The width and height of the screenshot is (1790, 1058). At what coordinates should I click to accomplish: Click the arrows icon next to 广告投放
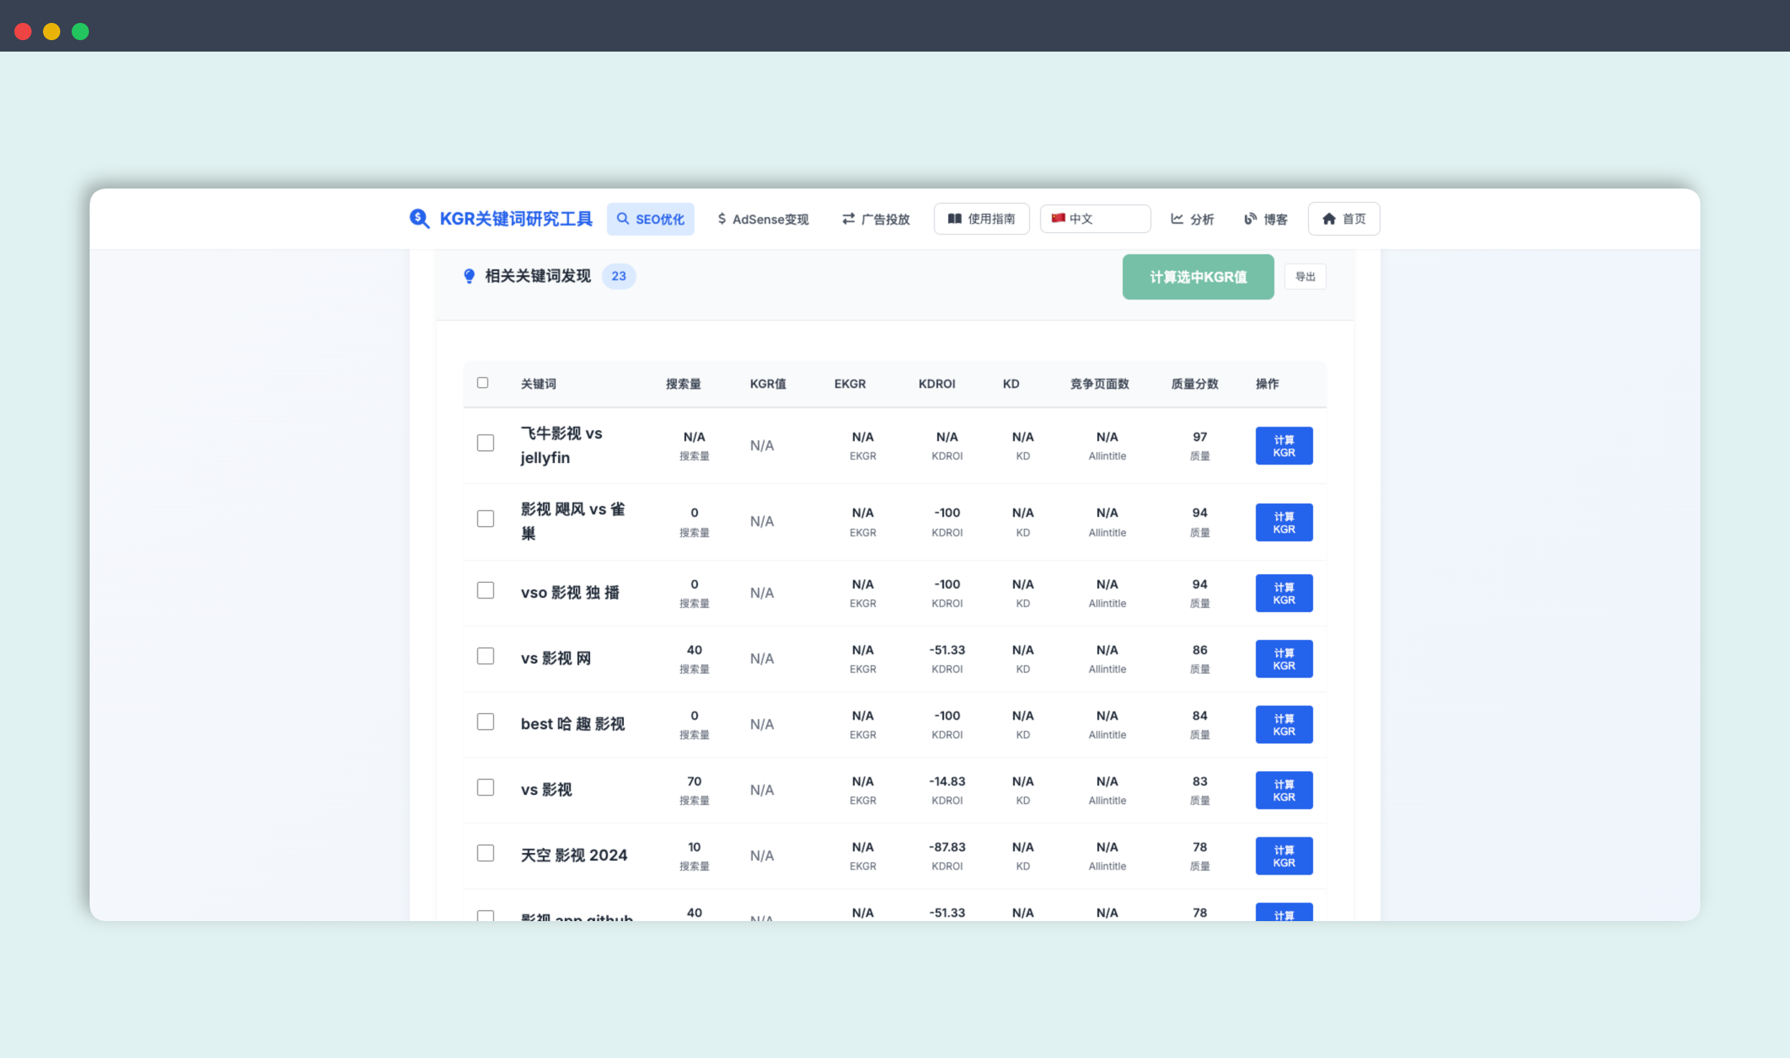(848, 219)
